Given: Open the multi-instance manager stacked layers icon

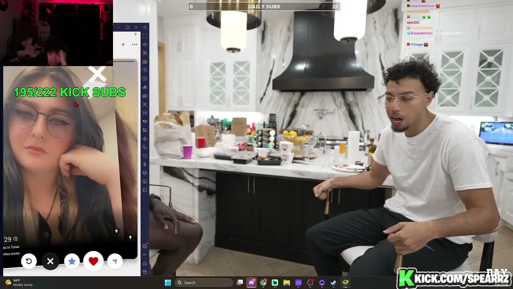Looking at the screenshot, I should (x=145, y=173).
